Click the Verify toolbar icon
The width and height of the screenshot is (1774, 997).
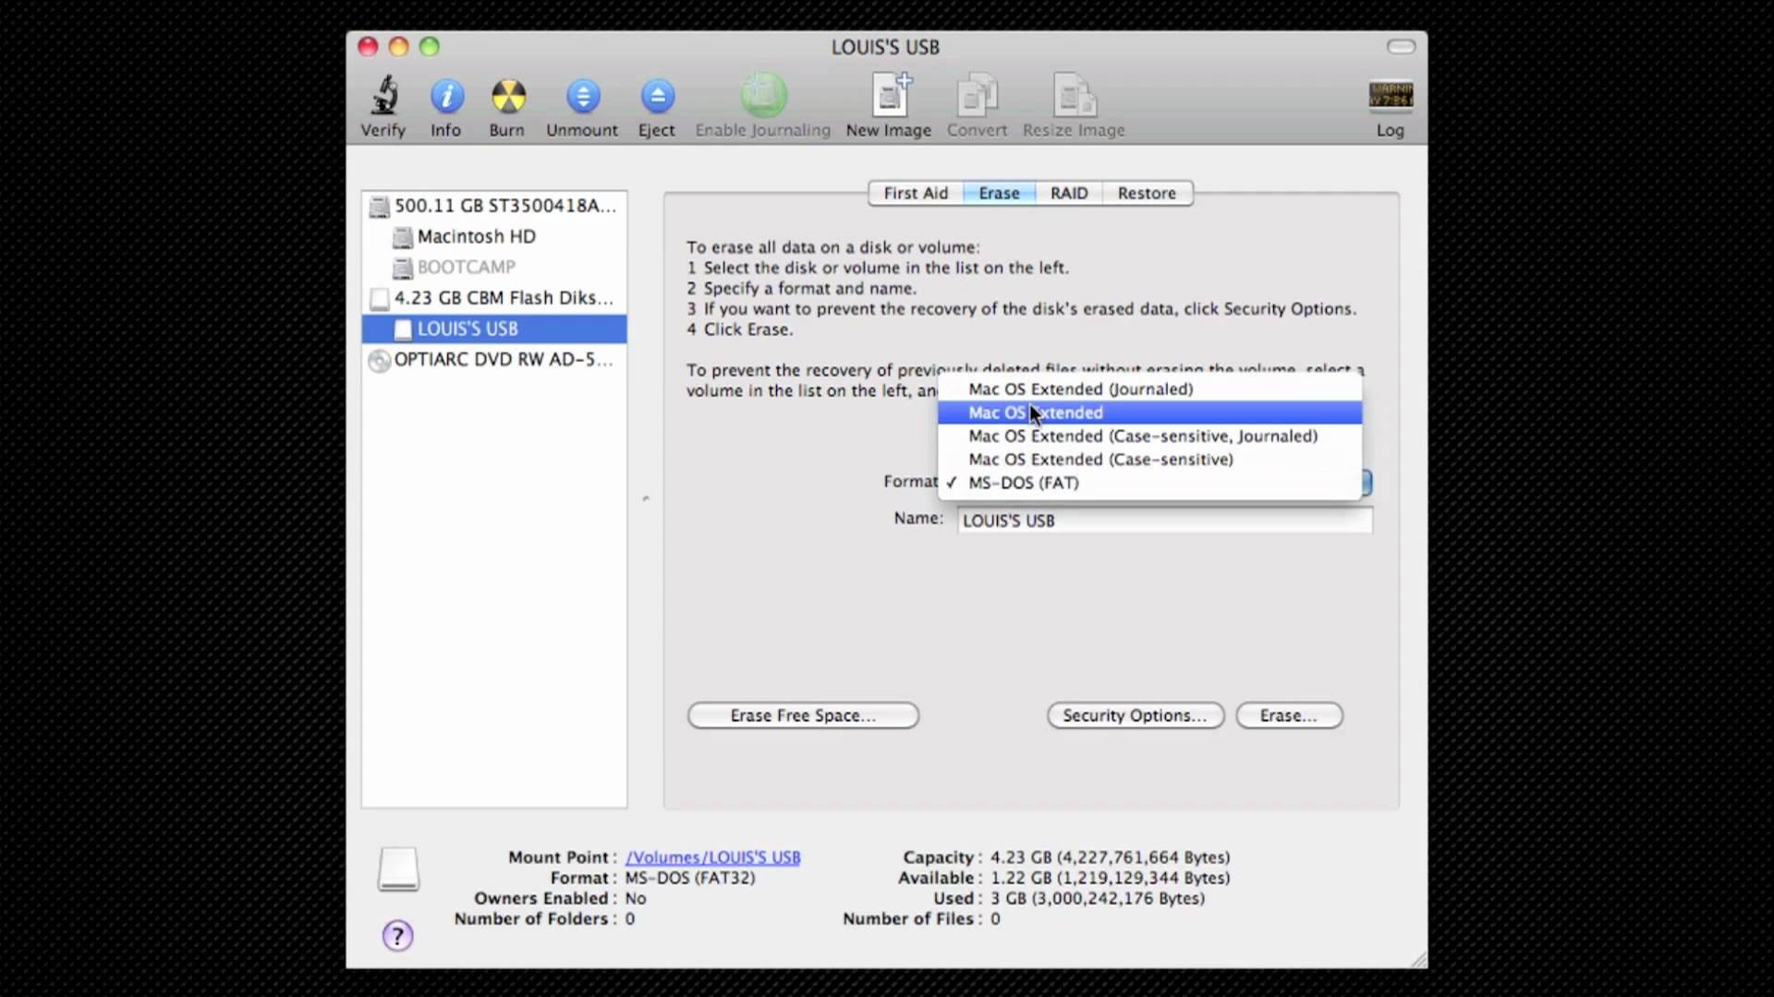pos(383,104)
